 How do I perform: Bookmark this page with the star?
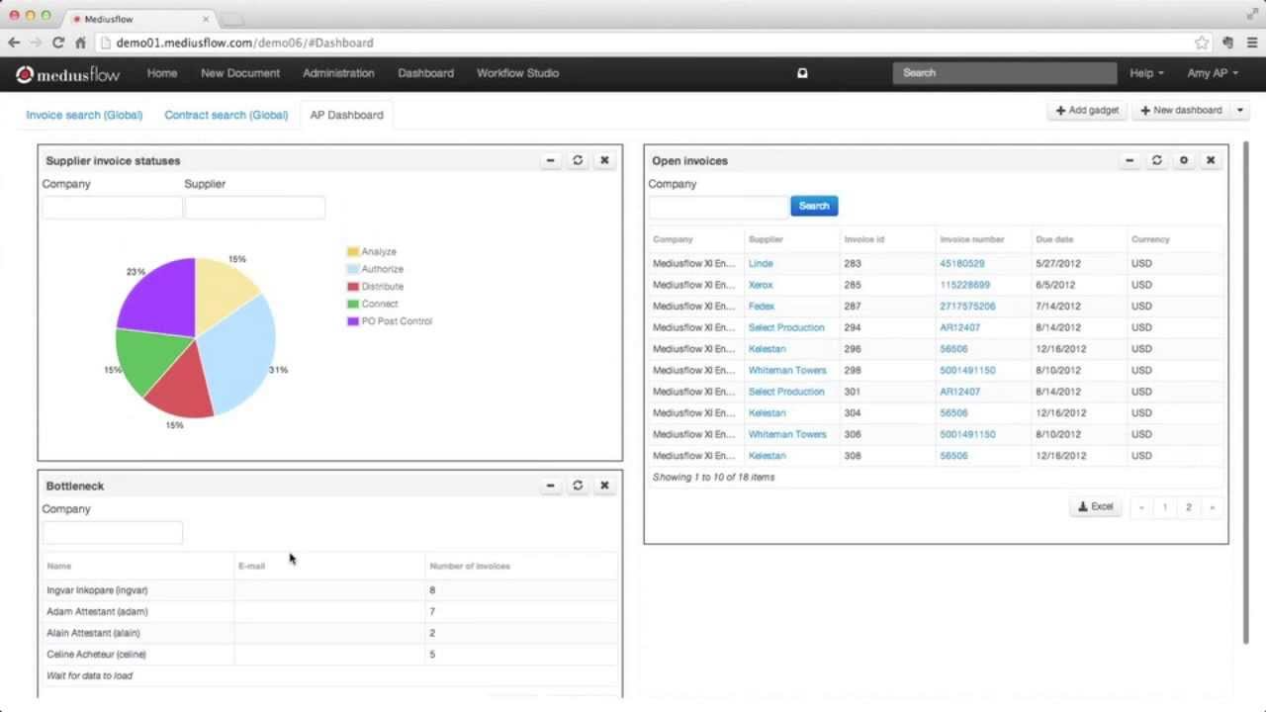pyautogui.click(x=1202, y=43)
